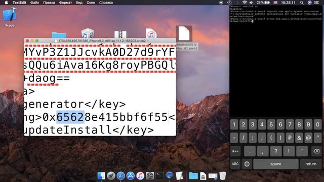
Task: Tap the space key
Action: click(x=275, y=164)
